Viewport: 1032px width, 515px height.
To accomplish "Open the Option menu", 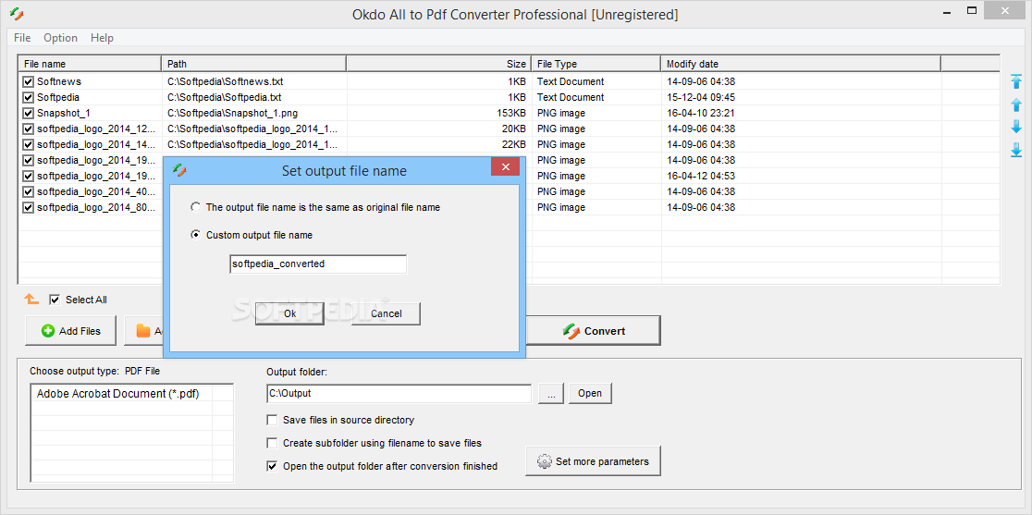I will pos(60,38).
